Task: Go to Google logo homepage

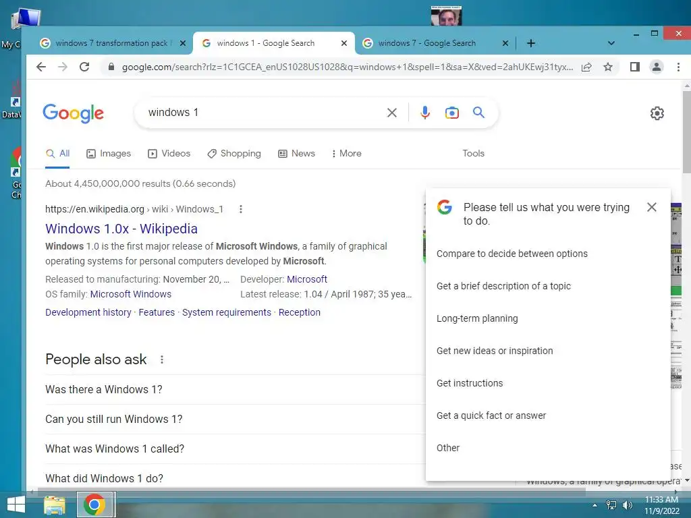Action: point(73,113)
